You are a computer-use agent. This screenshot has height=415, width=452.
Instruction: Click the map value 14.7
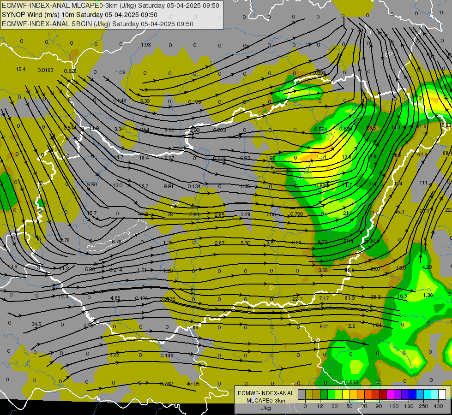point(119,157)
